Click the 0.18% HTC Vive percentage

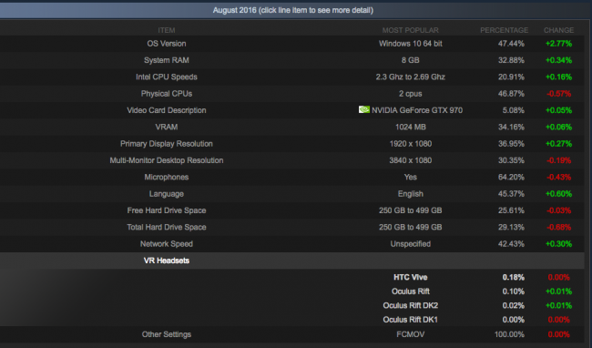513,277
